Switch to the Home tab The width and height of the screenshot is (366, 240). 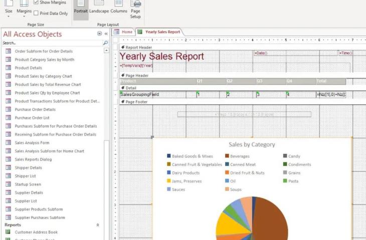coord(123,32)
